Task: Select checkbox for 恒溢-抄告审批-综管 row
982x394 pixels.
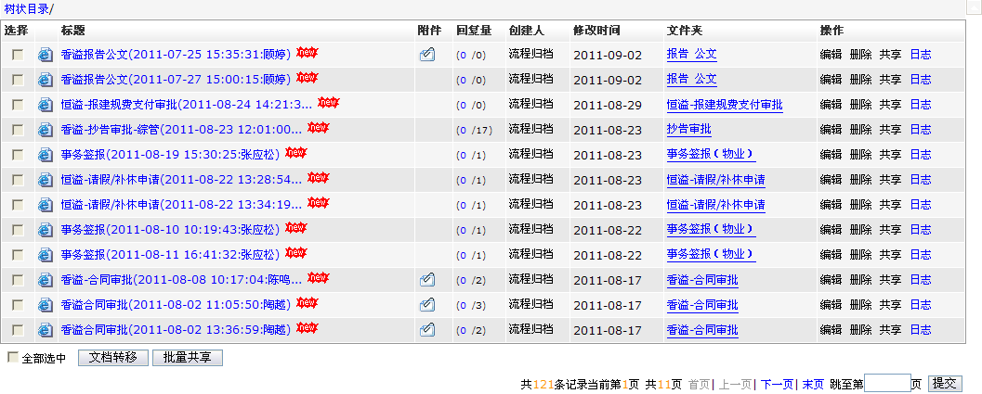Action: click(17, 130)
